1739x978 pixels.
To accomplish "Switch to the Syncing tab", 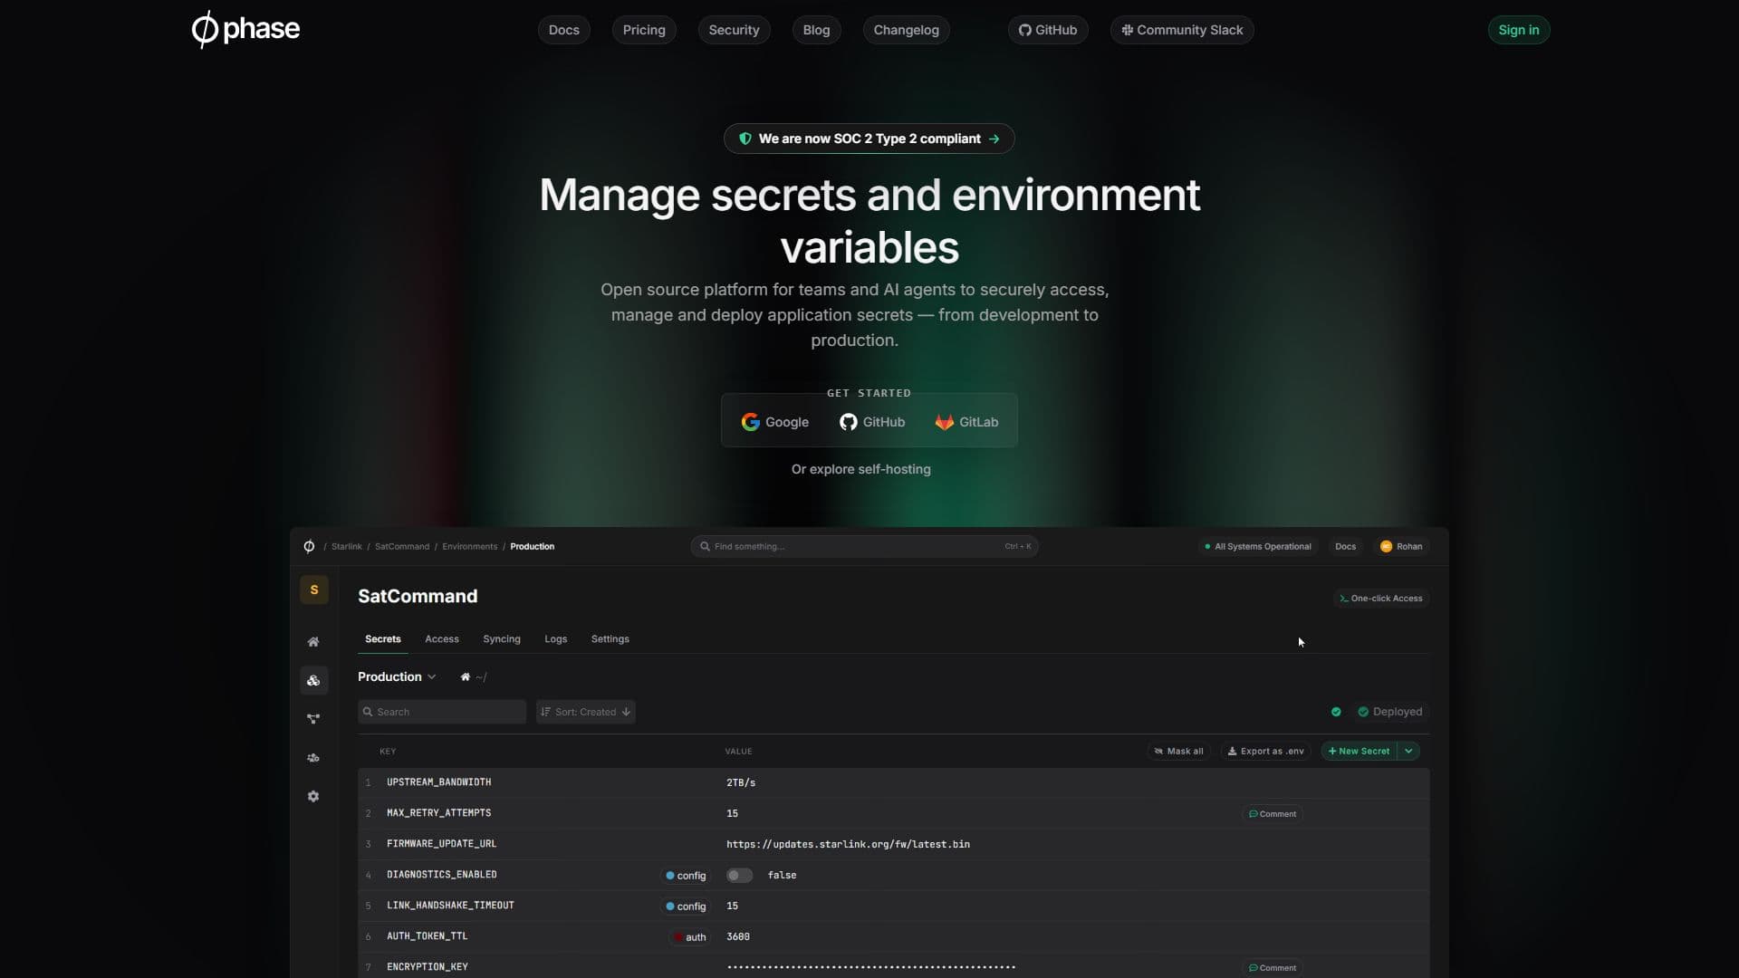I will (502, 639).
